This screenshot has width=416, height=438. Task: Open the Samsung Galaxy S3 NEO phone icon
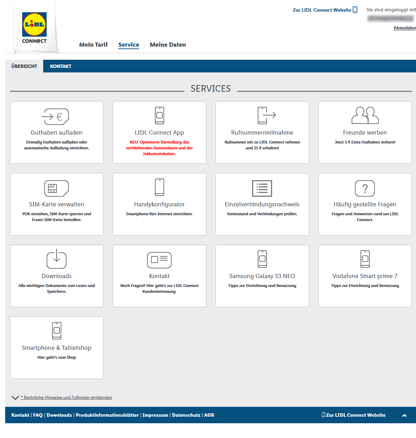[x=262, y=259]
